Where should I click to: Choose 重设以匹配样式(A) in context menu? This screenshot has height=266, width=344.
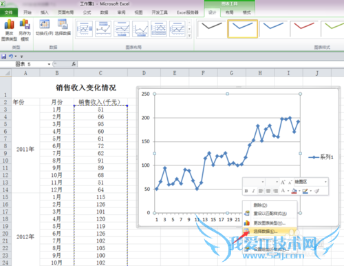(270, 214)
